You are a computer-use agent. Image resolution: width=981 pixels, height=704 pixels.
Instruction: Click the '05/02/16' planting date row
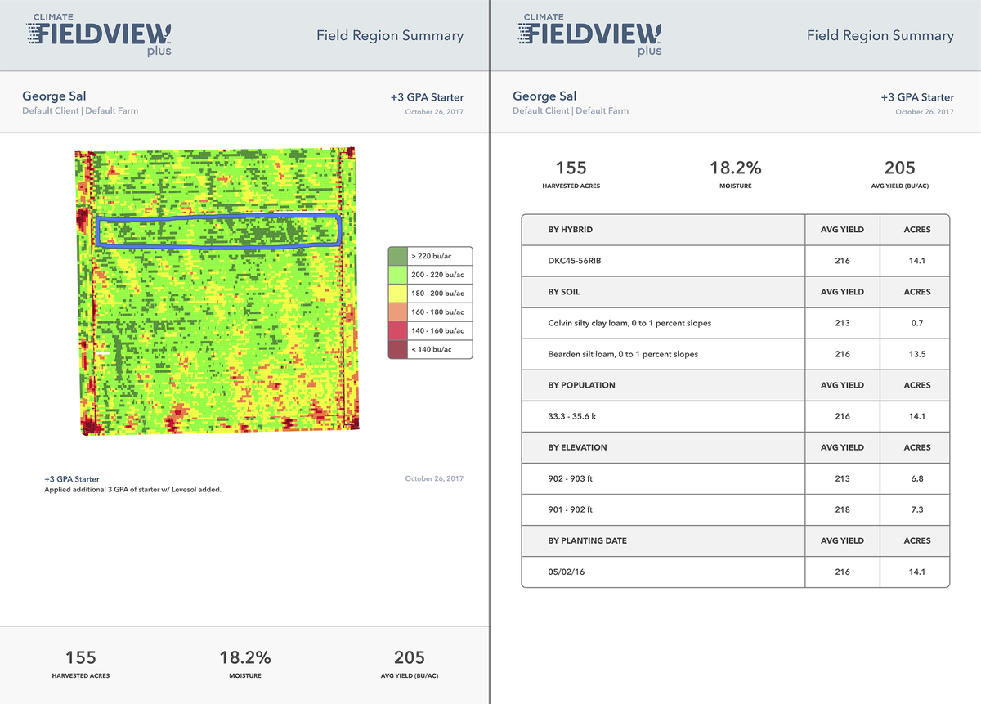[736, 572]
